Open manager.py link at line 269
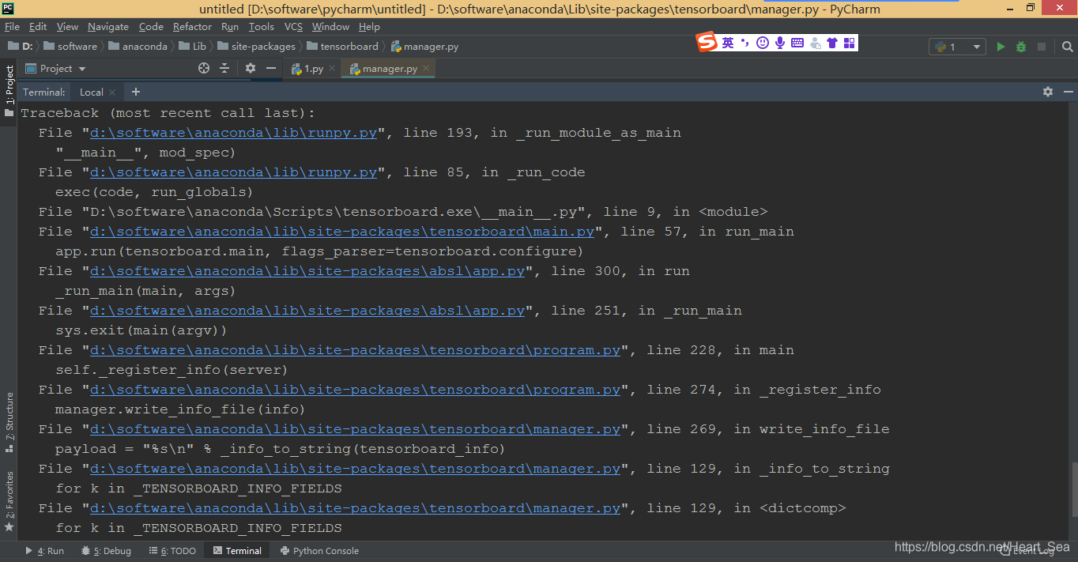 coord(355,429)
